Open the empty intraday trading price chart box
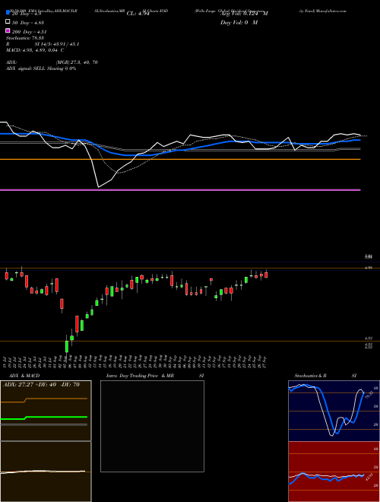The height and width of the screenshot is (502, 380). [152, 426]
